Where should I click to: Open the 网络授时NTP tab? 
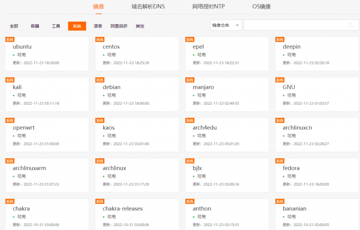point(208,6)
